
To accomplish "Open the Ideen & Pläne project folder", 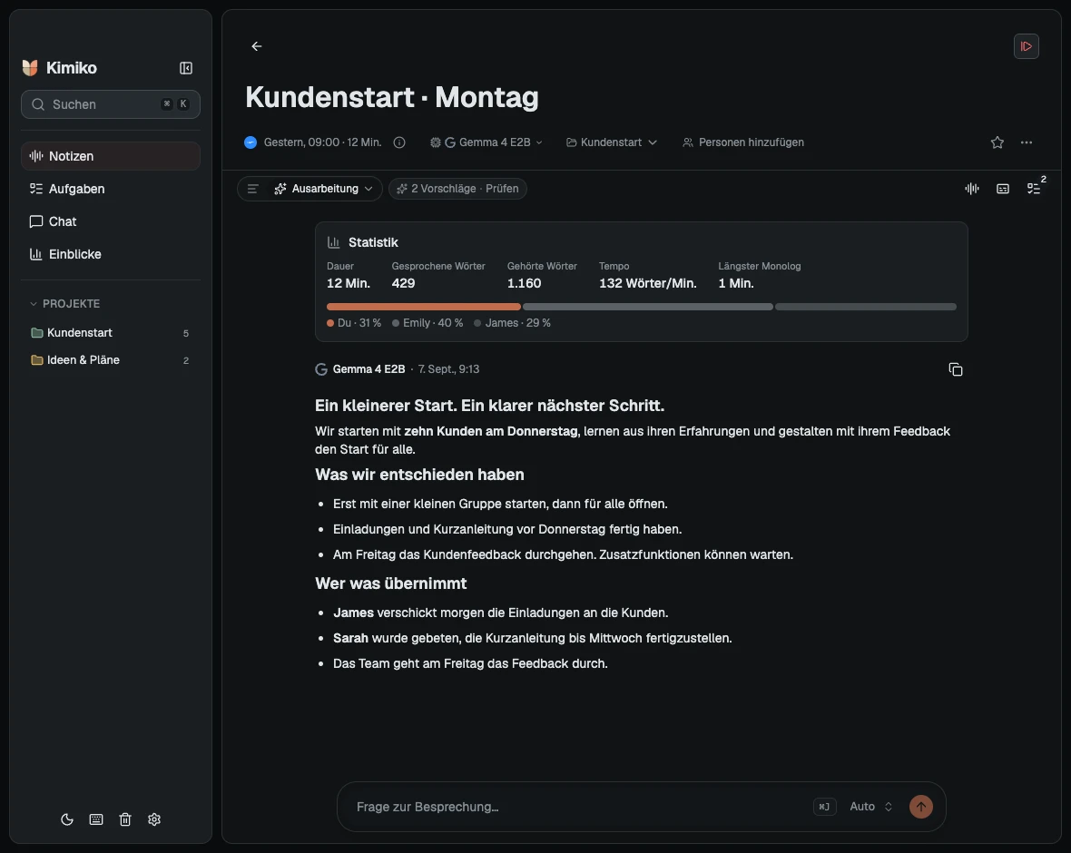I will [111, 360].
